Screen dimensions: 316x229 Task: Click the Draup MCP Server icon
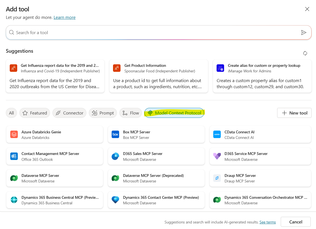[x=217, y=178]
